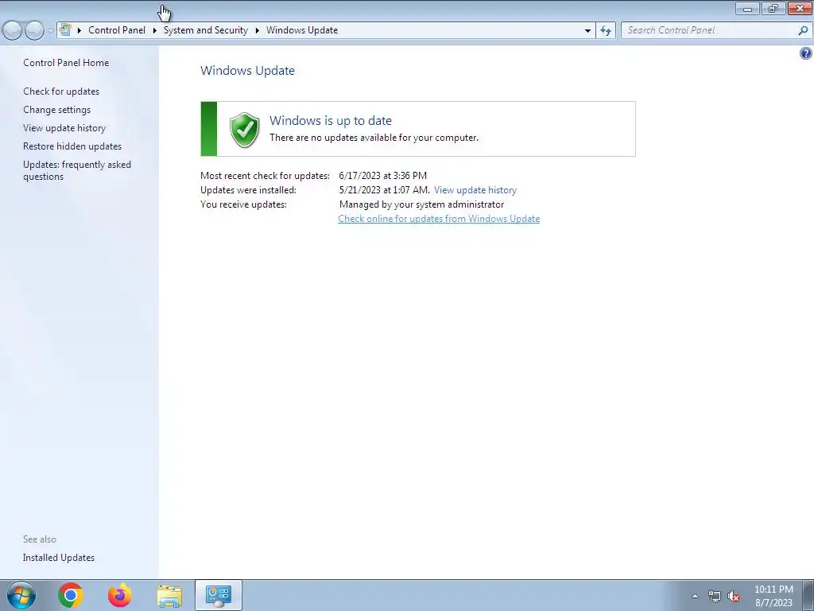Click 'Managed by your system administrator' text
The height and width of the screenshot is (611, 814).
(x=421, y=204)
